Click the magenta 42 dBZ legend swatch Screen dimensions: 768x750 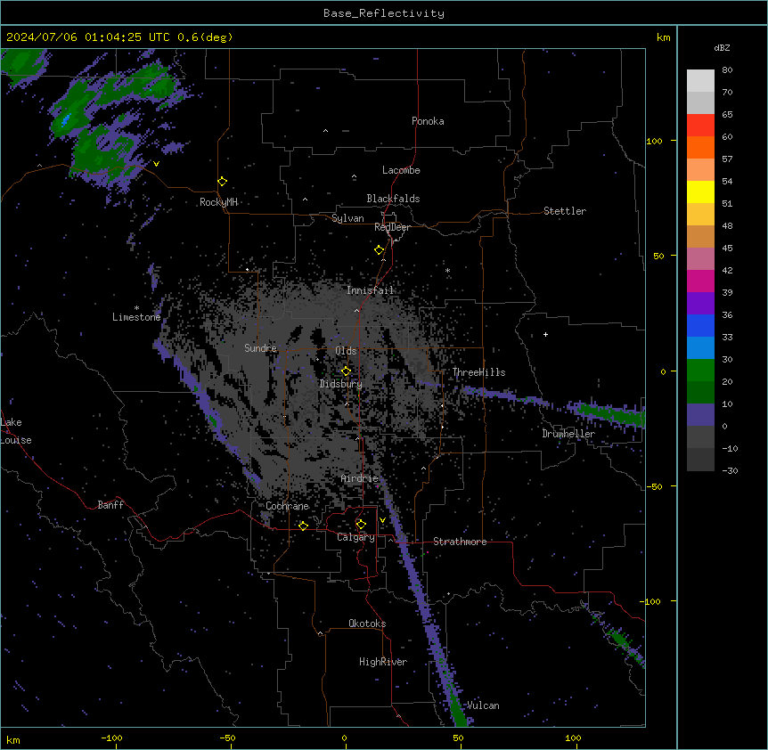click(x=700, y=281)
